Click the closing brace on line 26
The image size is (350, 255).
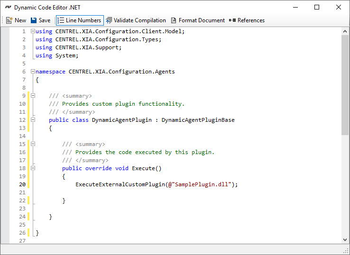pos(37,233)
